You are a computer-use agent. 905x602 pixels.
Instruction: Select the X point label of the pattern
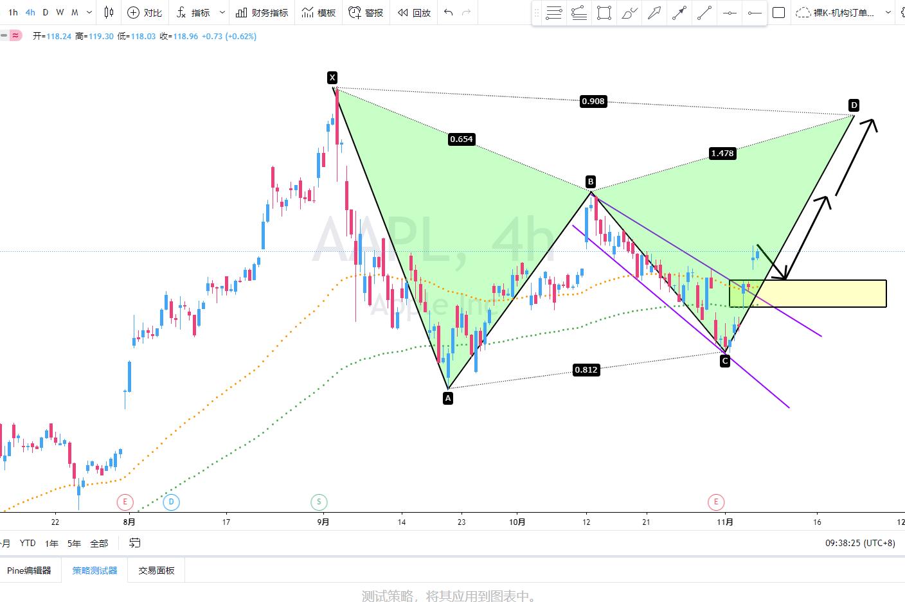pyautogui.click(x=332, y=78)
